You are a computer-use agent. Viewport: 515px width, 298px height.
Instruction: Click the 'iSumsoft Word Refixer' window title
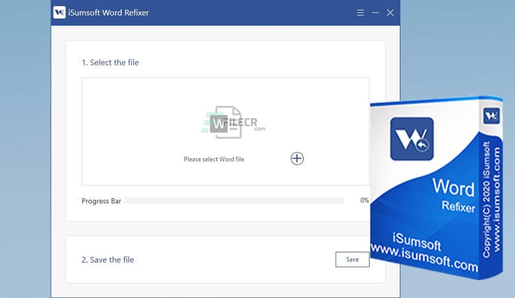click(x=108, y=12)
